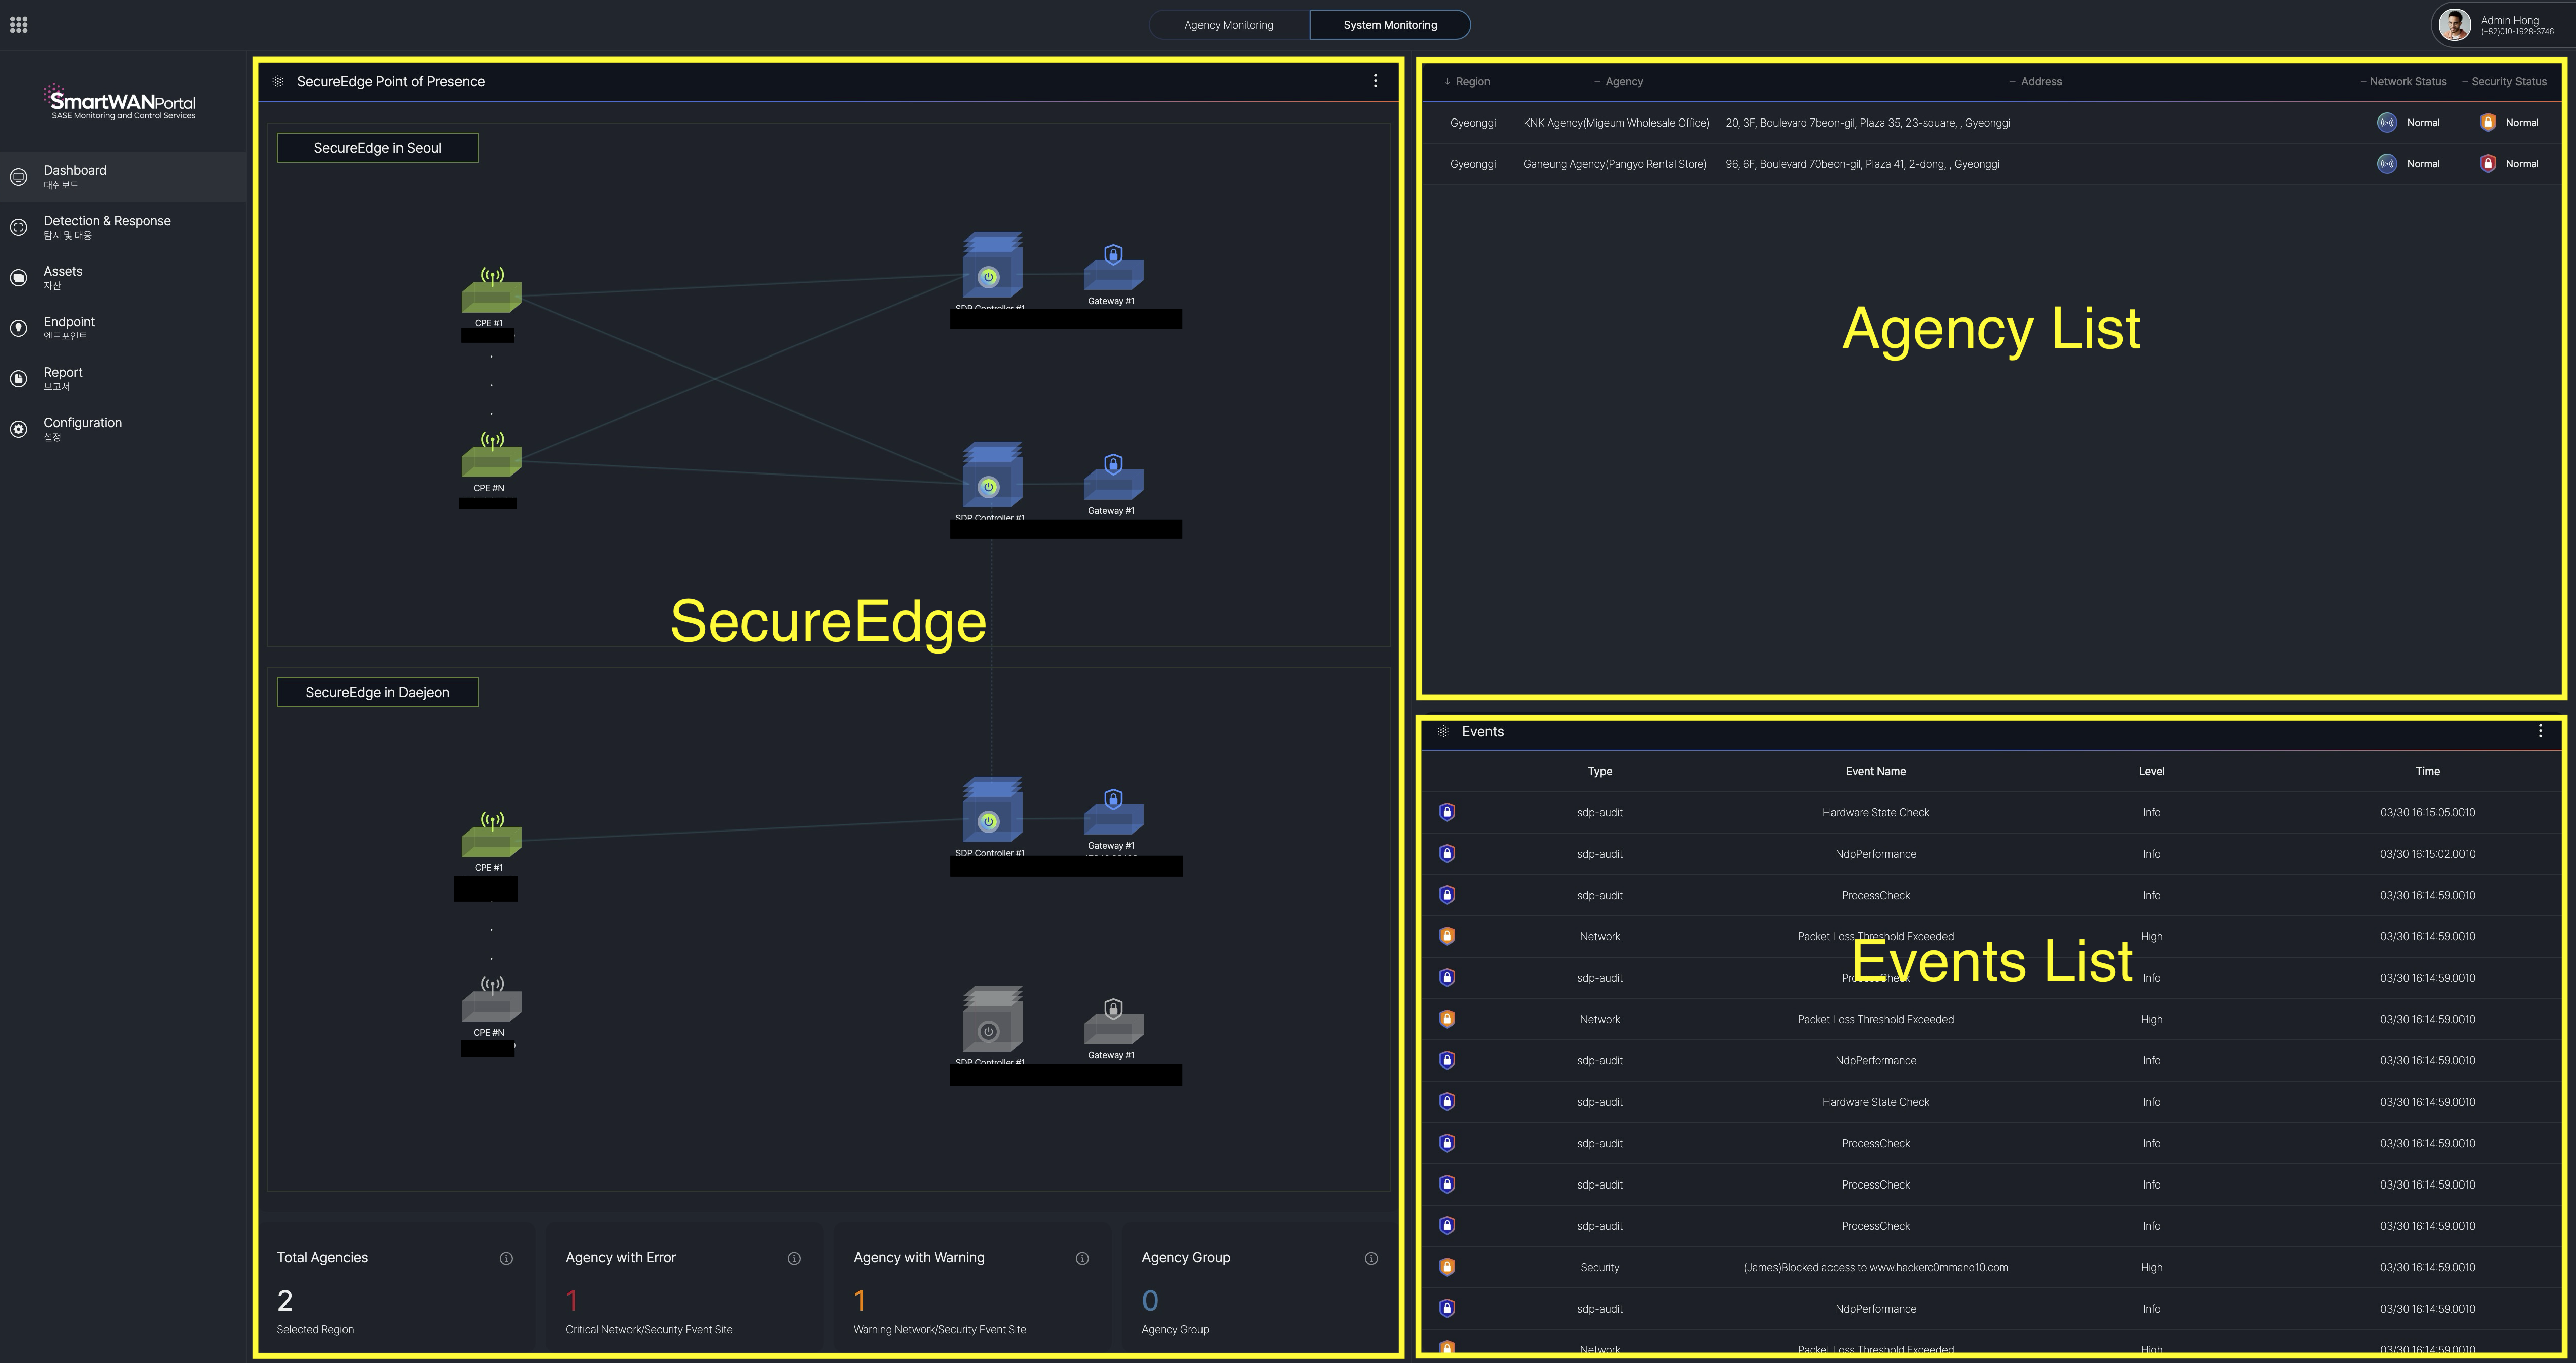Open the SecureEdge panel three-dot menu
2576x1363 pixels.
(x=1375, y=81)
